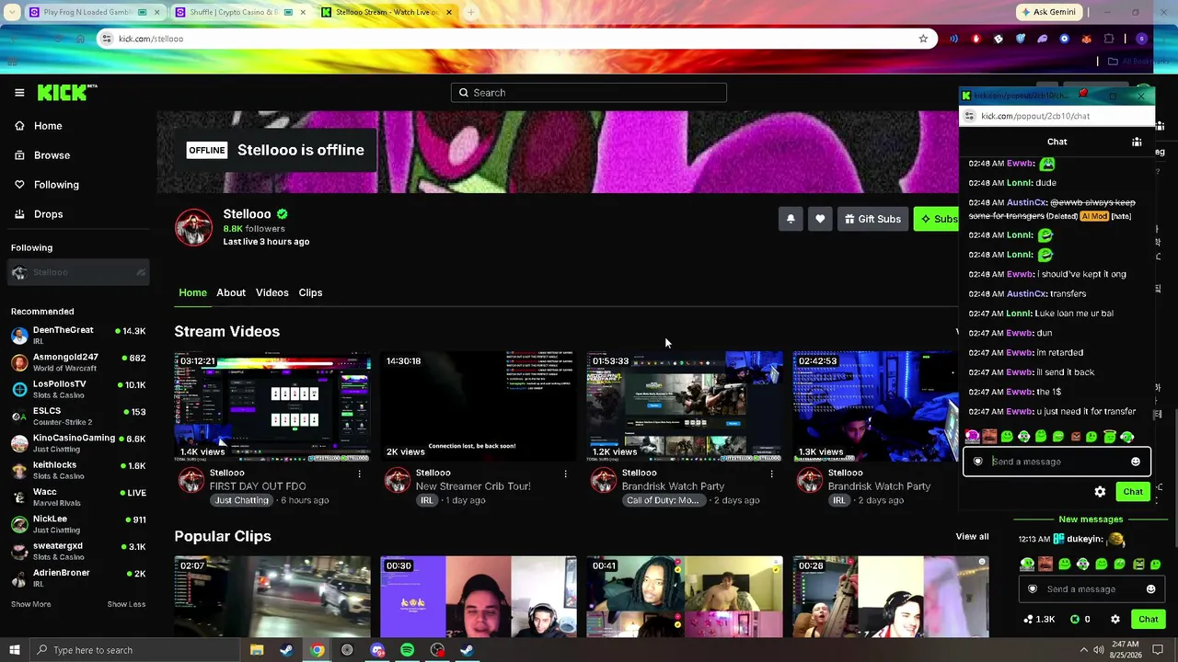Click the Following heart icon in sidebar
This screenshot has height=662, width=1178.
(19, 185)
